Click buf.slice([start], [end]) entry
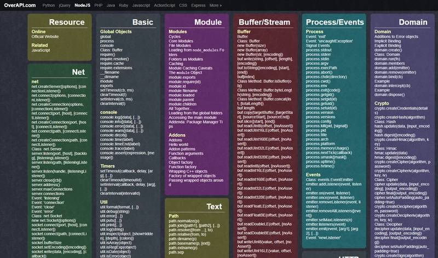Viewport: 438px width, 258px height. [x=256, y=122]
